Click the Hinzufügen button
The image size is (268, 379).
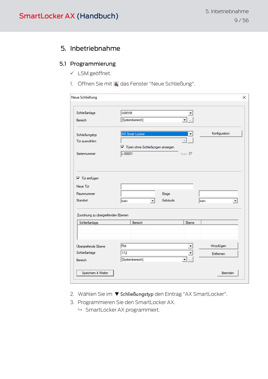pos(218,246)
